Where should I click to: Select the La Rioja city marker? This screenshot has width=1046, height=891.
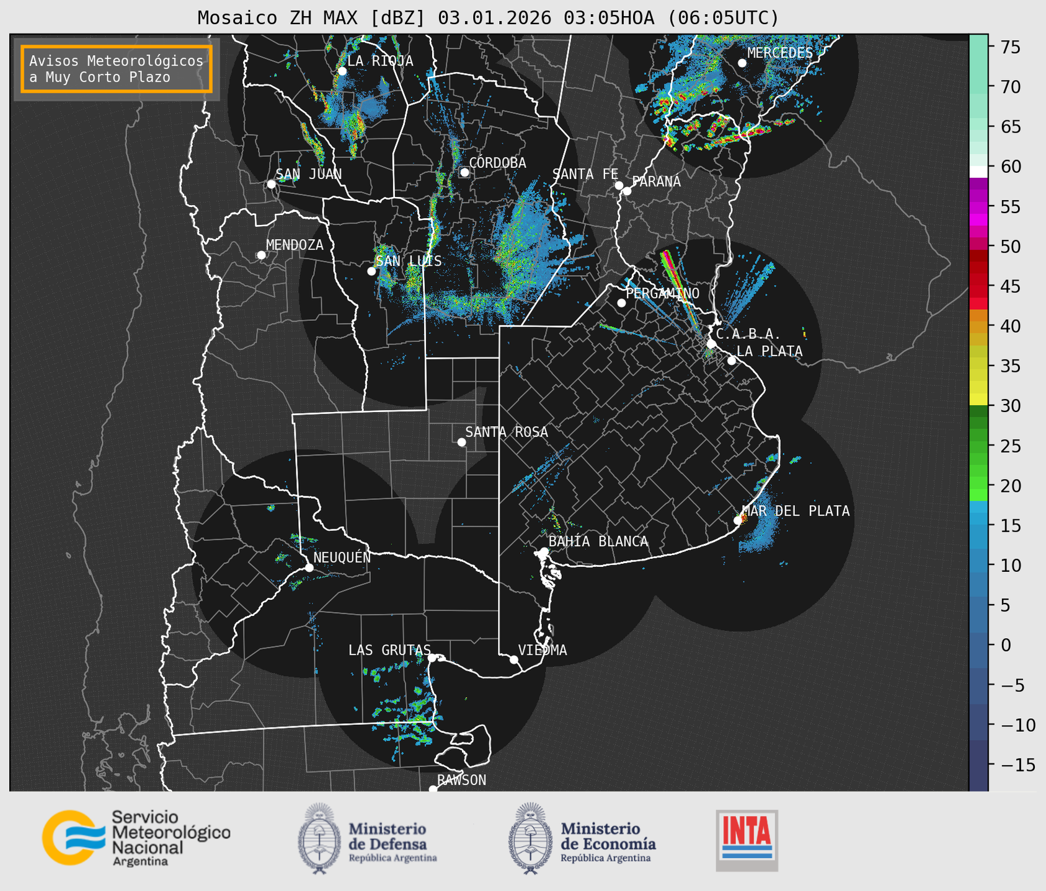point(342,71)
